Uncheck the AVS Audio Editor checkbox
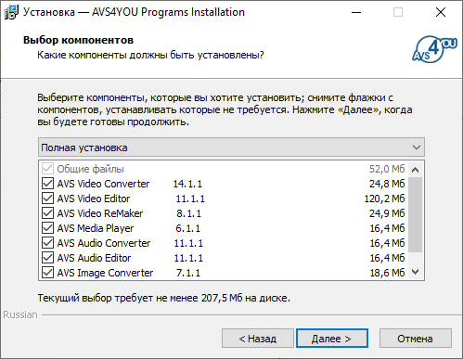The image size is (463, 359). click(x=47, y=258)
